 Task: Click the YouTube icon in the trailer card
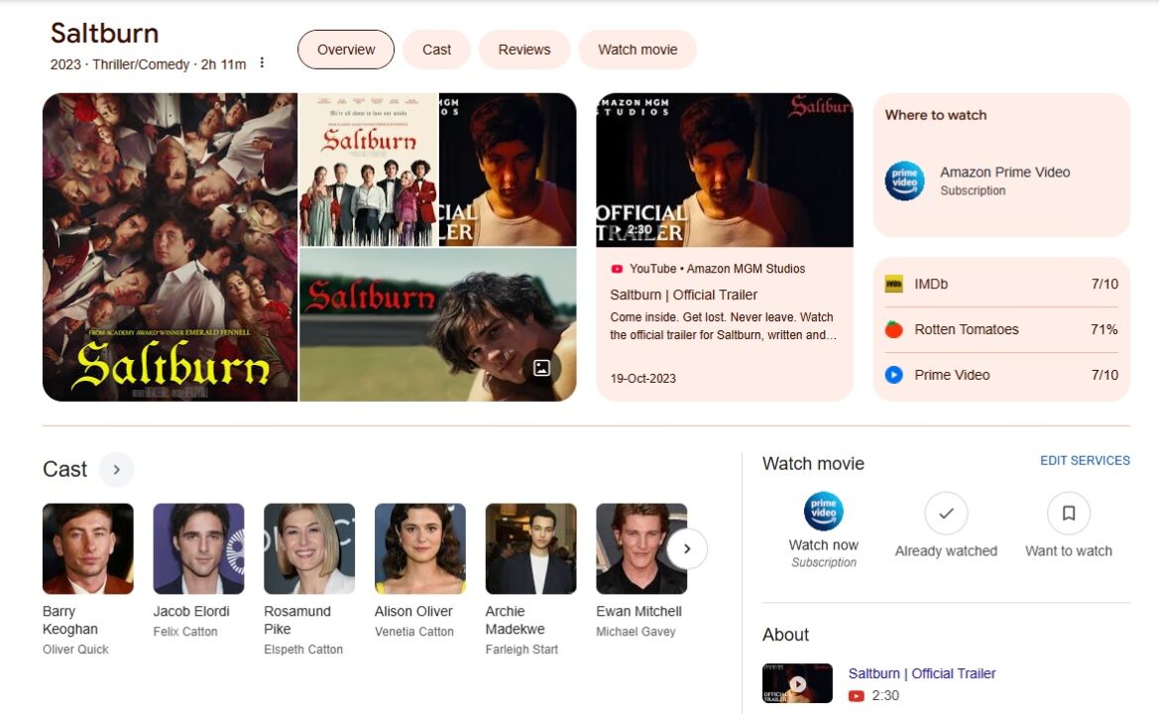[617, 269]
